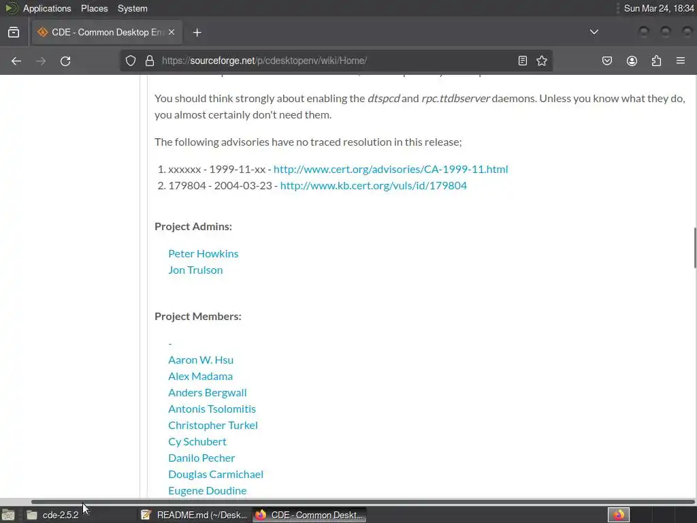
Task: Open Firefox application hamburger menu
Action: [681, 61]
